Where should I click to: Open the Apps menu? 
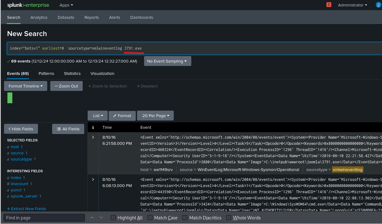click(66, 5)
